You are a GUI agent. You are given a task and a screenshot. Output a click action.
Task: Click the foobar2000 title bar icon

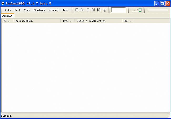click(3, 3)
